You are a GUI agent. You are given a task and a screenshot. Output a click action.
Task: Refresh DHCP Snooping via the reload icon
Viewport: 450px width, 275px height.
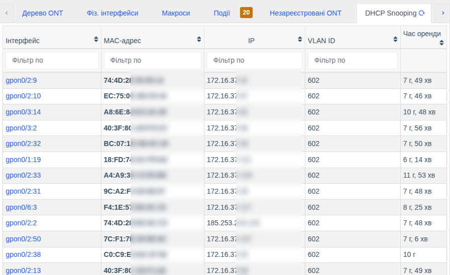click(421, 13)
